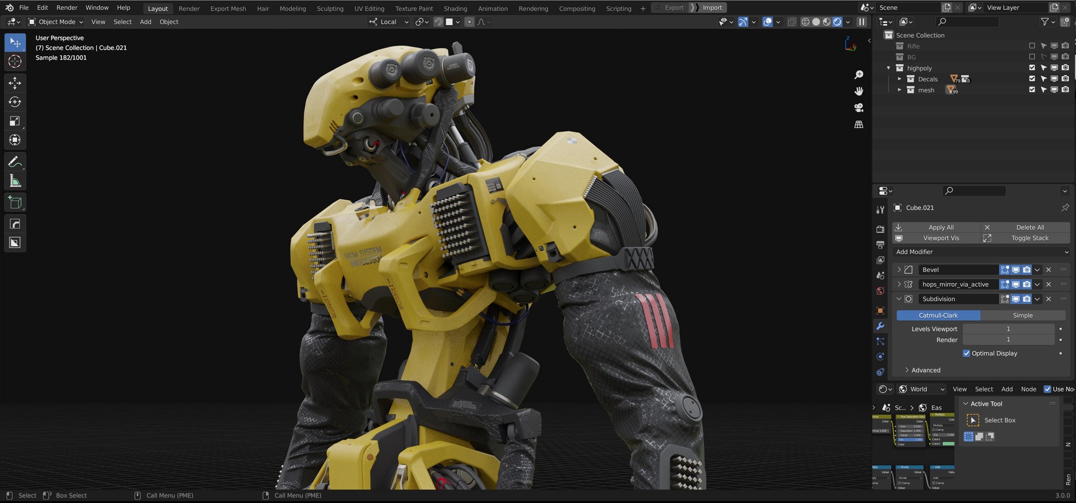Select the Move tool

15,83
